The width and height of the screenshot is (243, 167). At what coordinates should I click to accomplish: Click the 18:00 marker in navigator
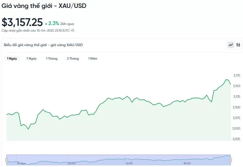pyautogui.click(x=187, y=164)
